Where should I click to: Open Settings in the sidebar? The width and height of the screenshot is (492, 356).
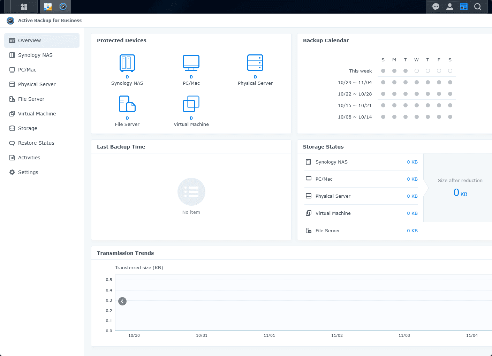28,172
